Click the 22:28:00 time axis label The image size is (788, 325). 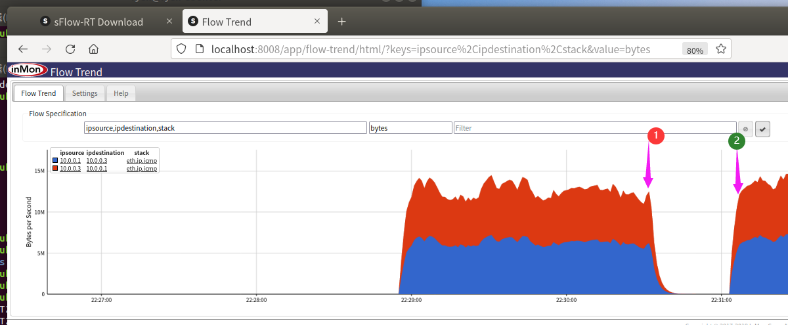[256, 300]
